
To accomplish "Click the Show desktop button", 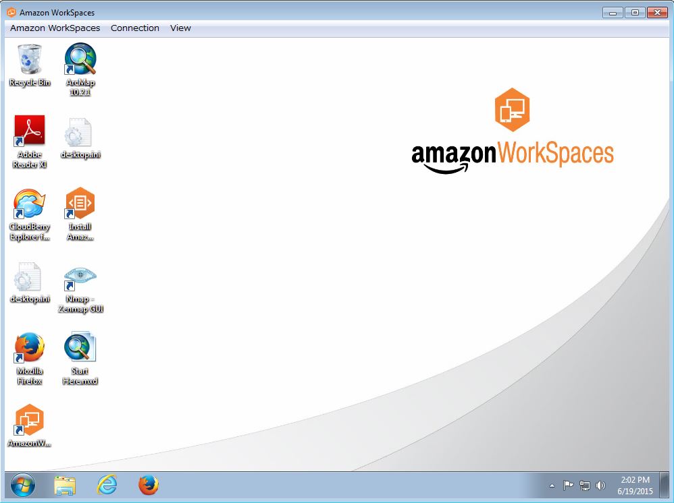I will tap(665, 485).
